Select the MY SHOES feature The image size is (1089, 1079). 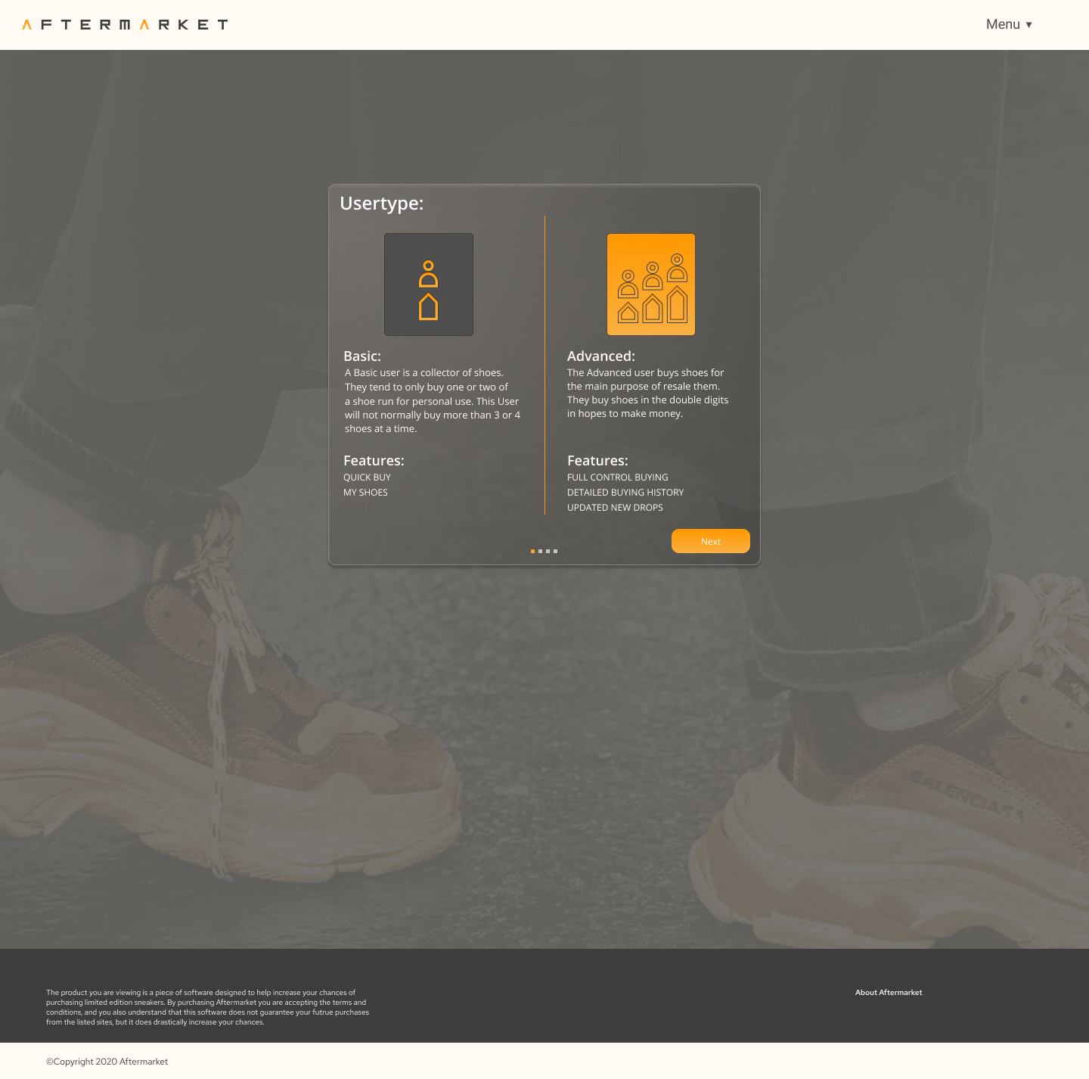(x=365, y=493)
